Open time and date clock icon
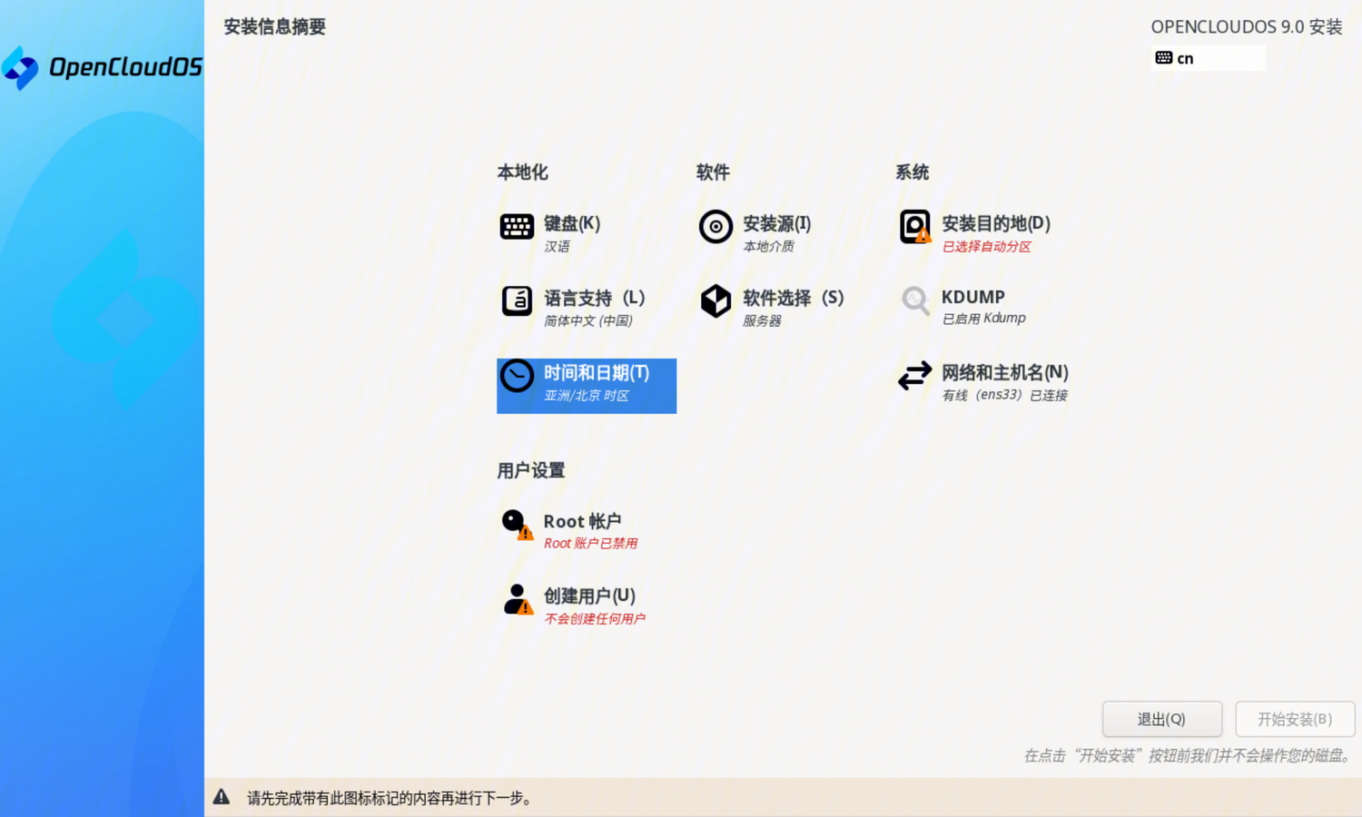Screen dimensions: 1362x817 click(x=517, y=376)
